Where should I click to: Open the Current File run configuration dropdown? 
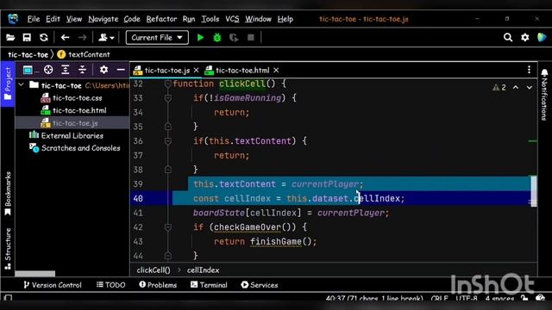click(157, 38)
